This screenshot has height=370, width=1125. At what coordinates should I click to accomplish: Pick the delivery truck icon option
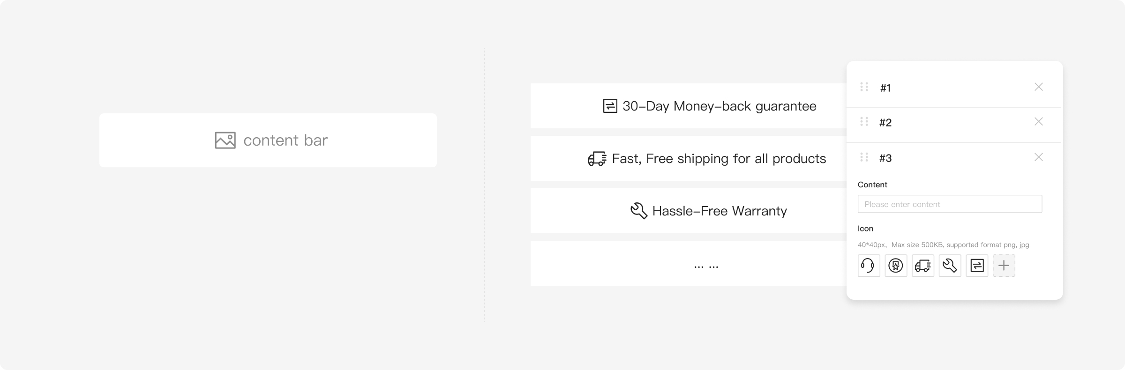coord(923,266)
